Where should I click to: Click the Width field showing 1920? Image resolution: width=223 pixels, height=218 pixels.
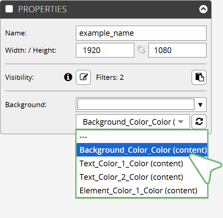pyautogui.click(x=105, y=50)
